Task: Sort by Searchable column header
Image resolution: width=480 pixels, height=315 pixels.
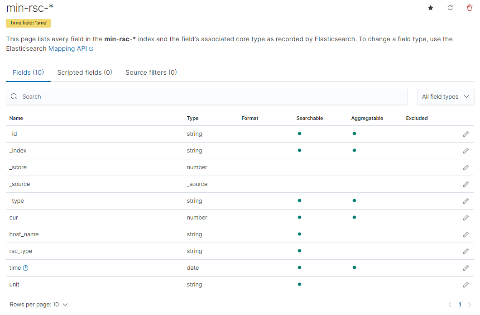Action: coord(309,119)
